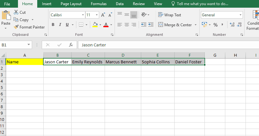Select the cell containing Sophia Collins
This screenshot has width=259, height=136.
click(x=157, y=62)
